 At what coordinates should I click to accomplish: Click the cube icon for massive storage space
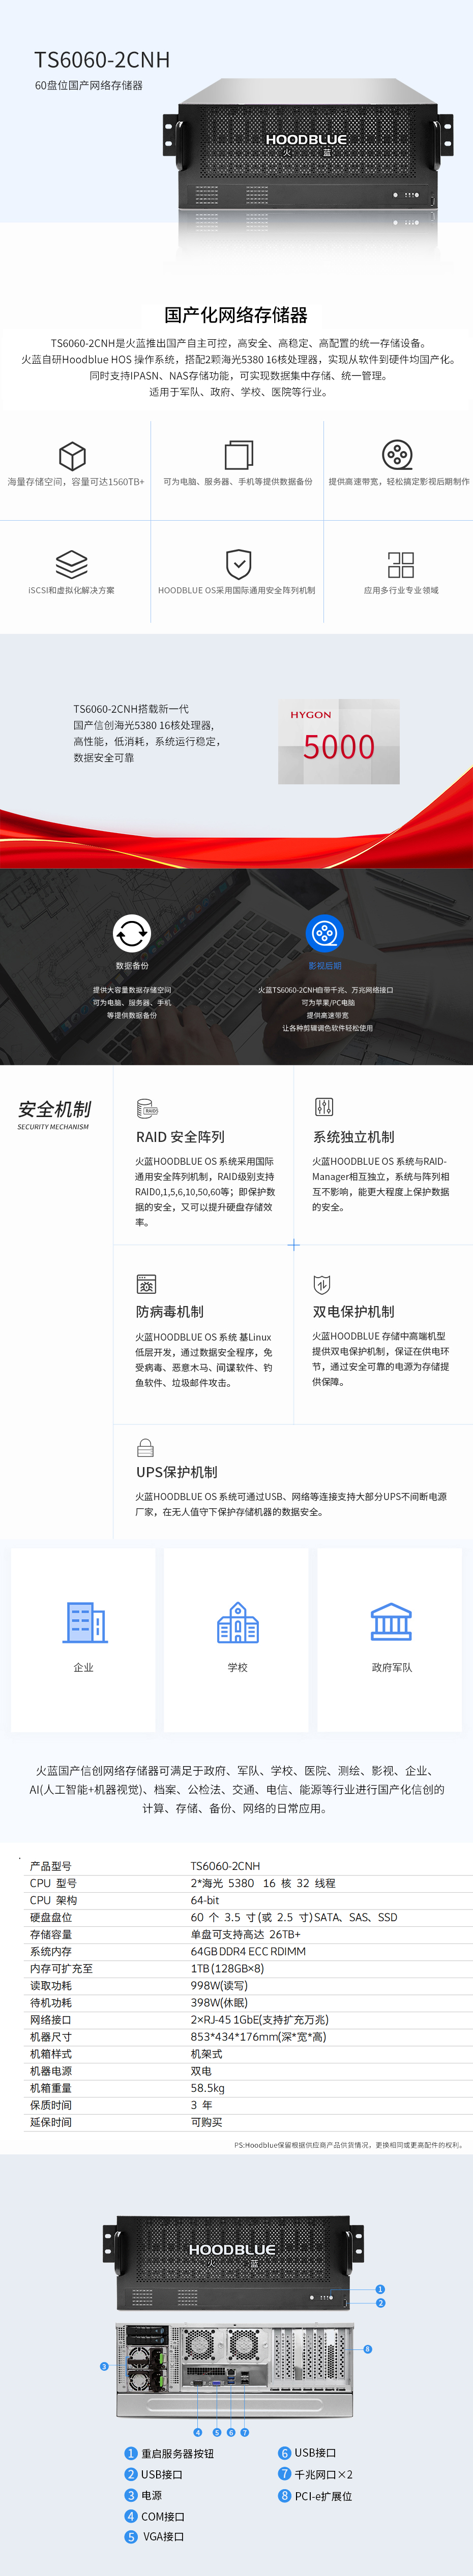tap(72, 456)
